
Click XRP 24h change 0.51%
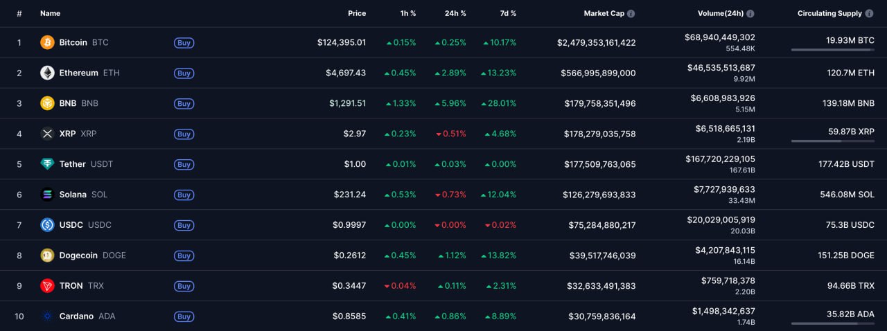[x=450, y=134]
